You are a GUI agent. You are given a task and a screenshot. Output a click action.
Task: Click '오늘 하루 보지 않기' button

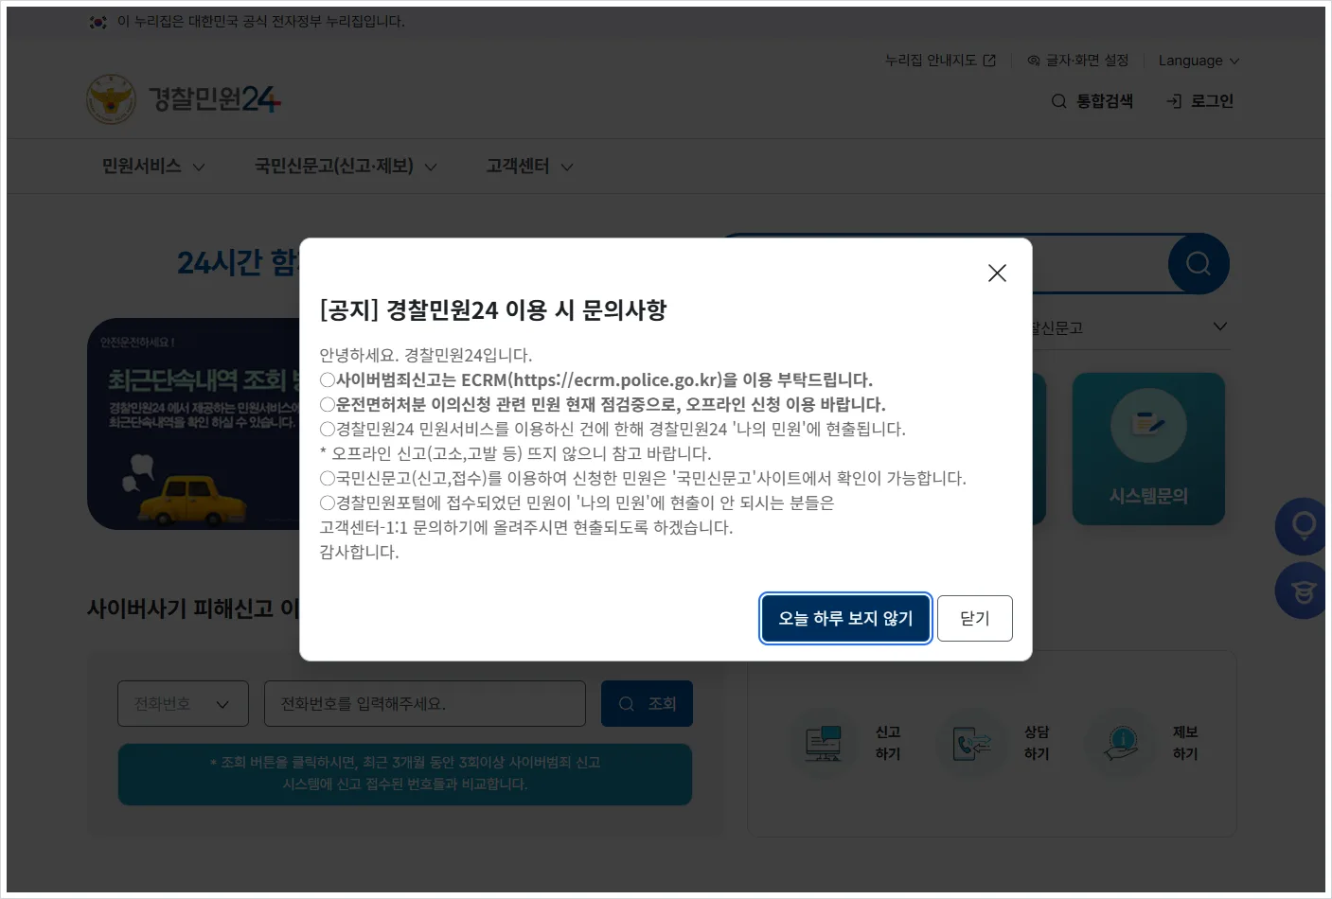coord(845,618)
